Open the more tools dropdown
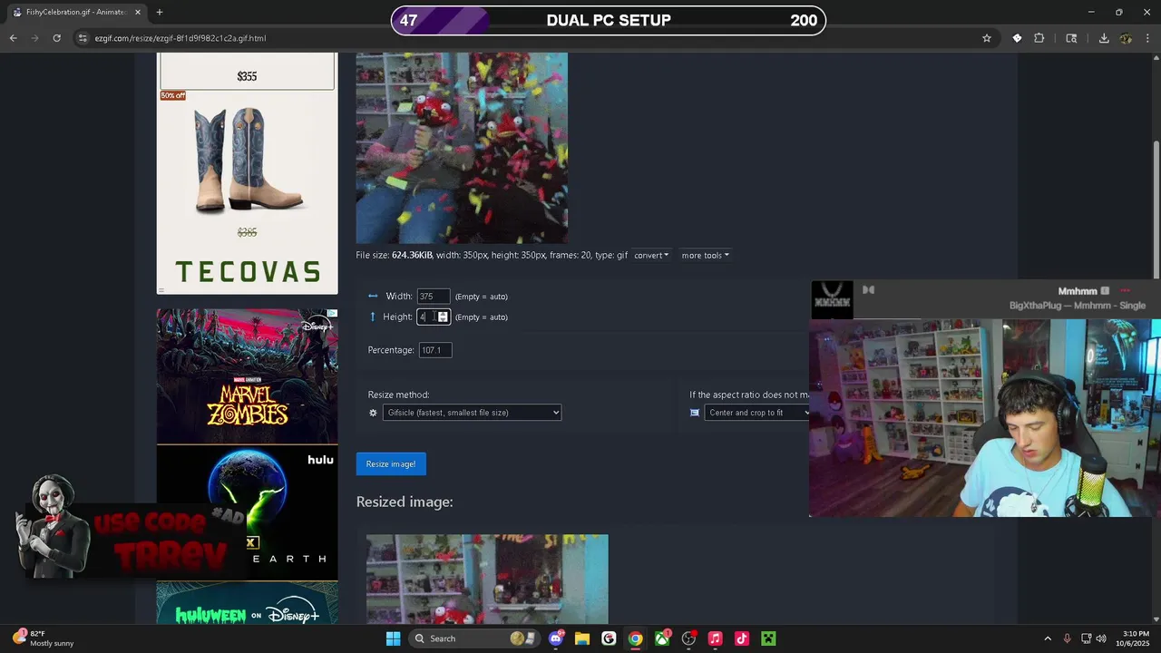Viewport: 1161px width, 653px height. [x=705, y=256]
